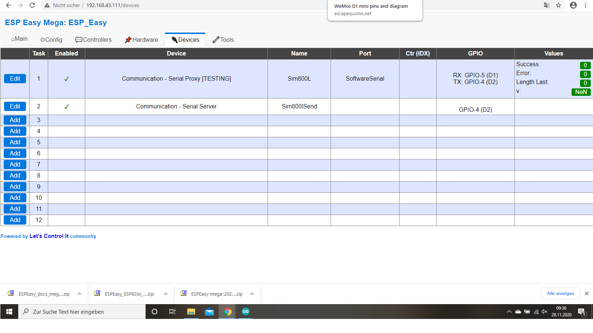The image size is (593, 333).
Task: Show hidden system tray icons
Action: (509, 312)
